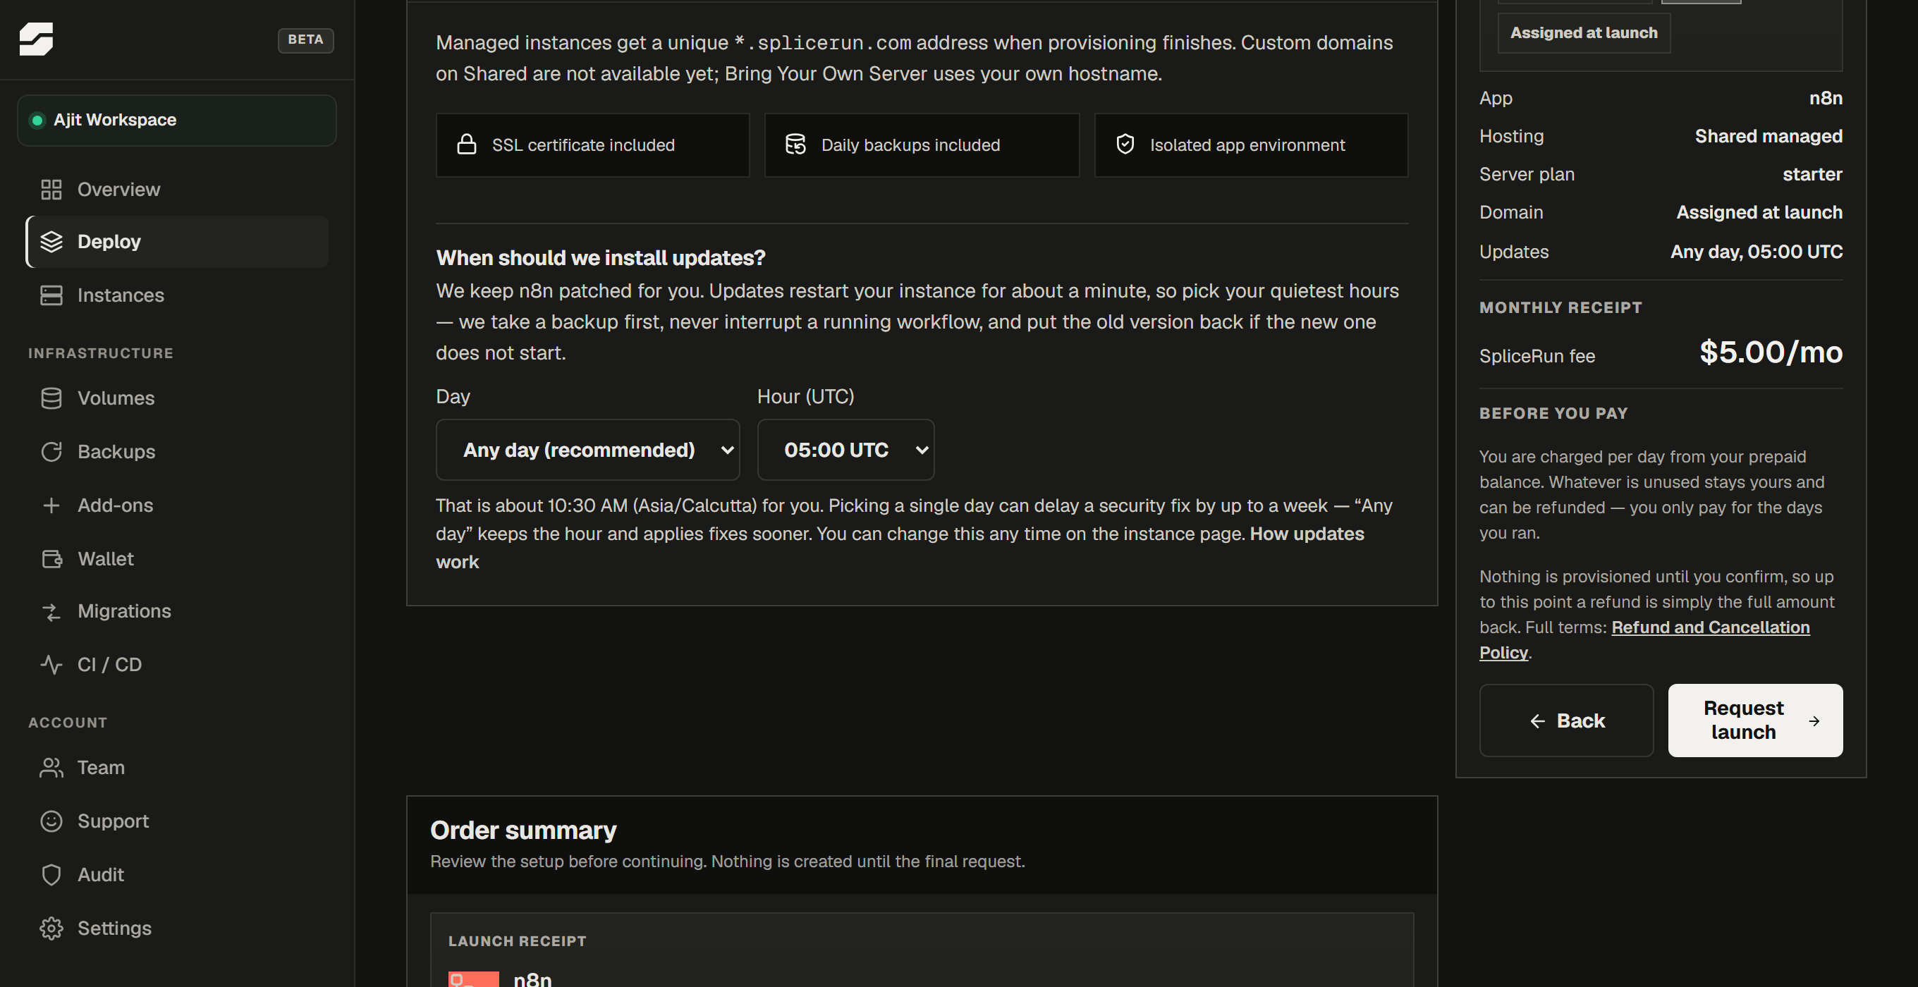Open Volumes via the database icon

coord(51,398)
